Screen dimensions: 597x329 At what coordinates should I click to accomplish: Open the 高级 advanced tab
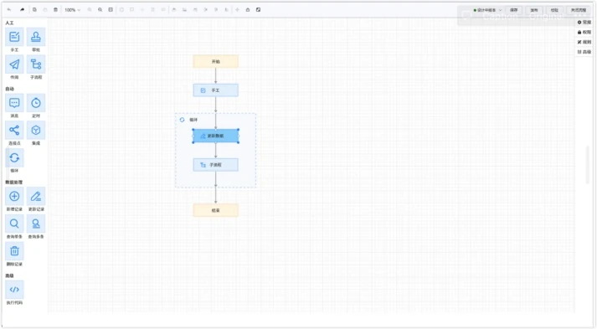584,52
